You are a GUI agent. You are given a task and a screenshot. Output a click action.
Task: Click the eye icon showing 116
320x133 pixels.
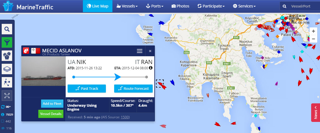[3, 128]
